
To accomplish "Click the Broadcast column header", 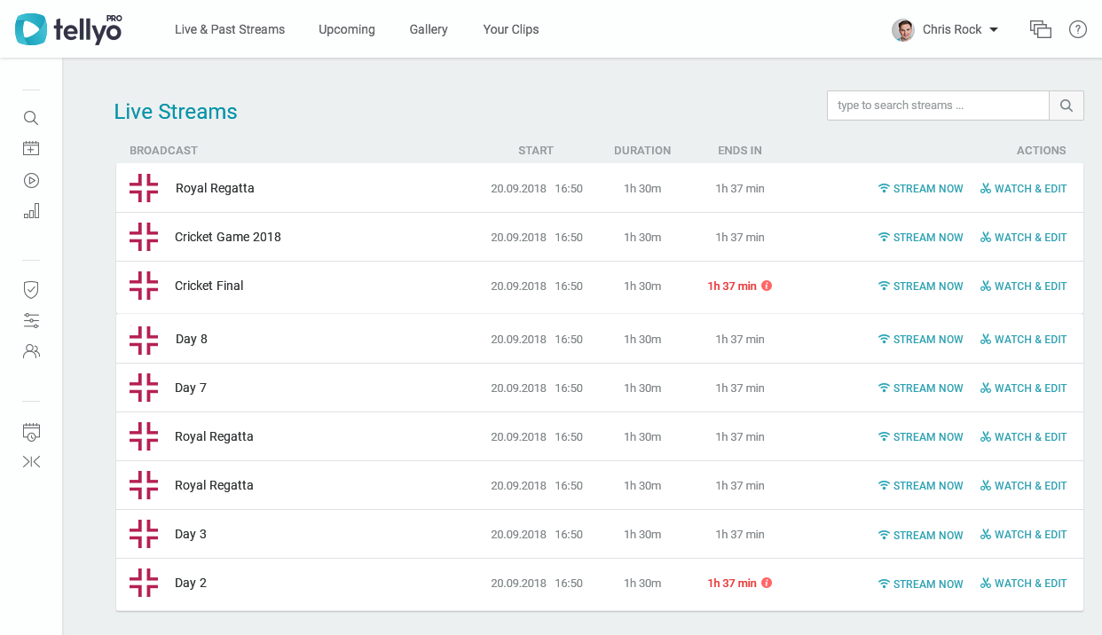I will point(163,151).
